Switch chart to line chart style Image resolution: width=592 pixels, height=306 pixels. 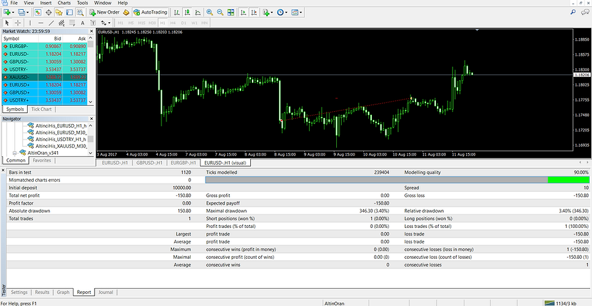pos(198,12)
